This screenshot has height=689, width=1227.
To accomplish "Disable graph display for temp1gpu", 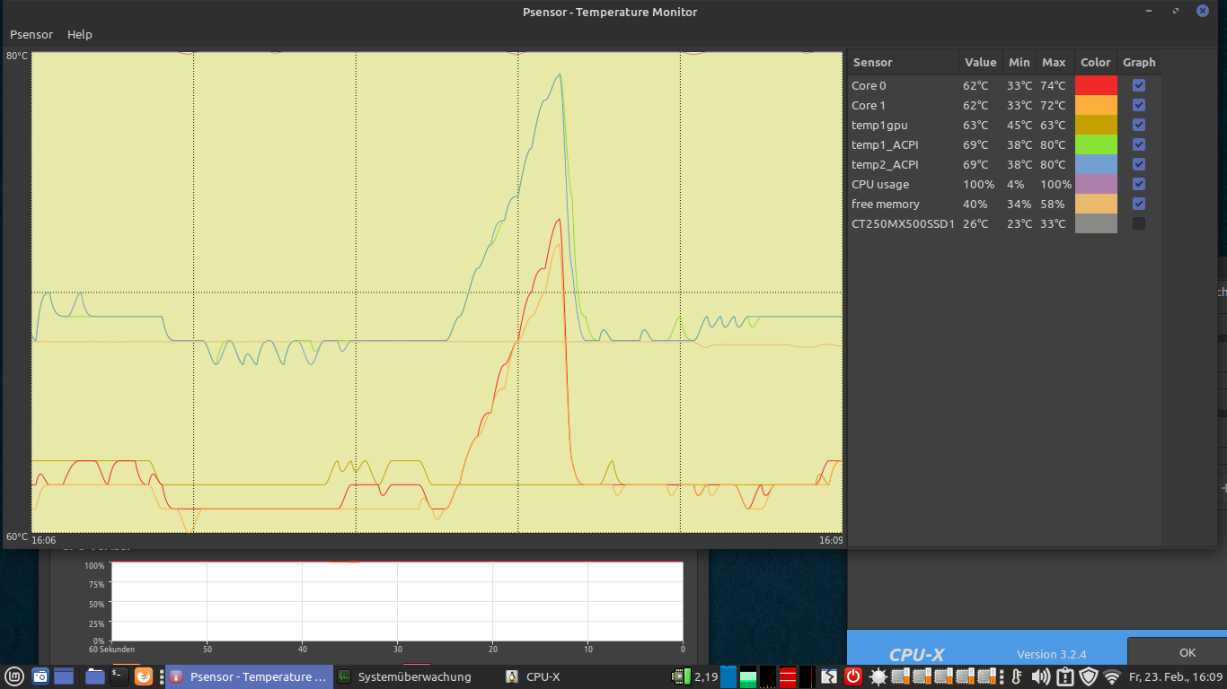I will [x=1139, y=125].
